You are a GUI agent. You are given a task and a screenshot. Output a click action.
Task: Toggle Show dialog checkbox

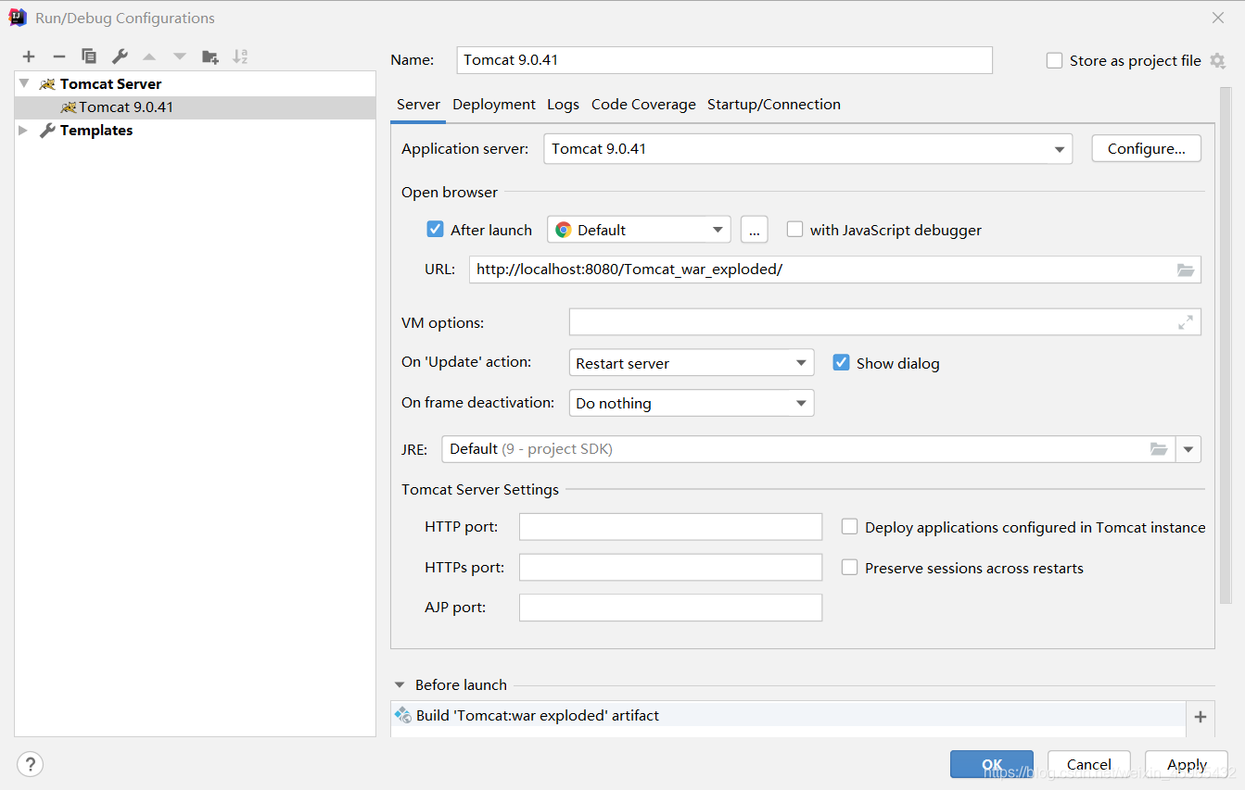point(841,363)
